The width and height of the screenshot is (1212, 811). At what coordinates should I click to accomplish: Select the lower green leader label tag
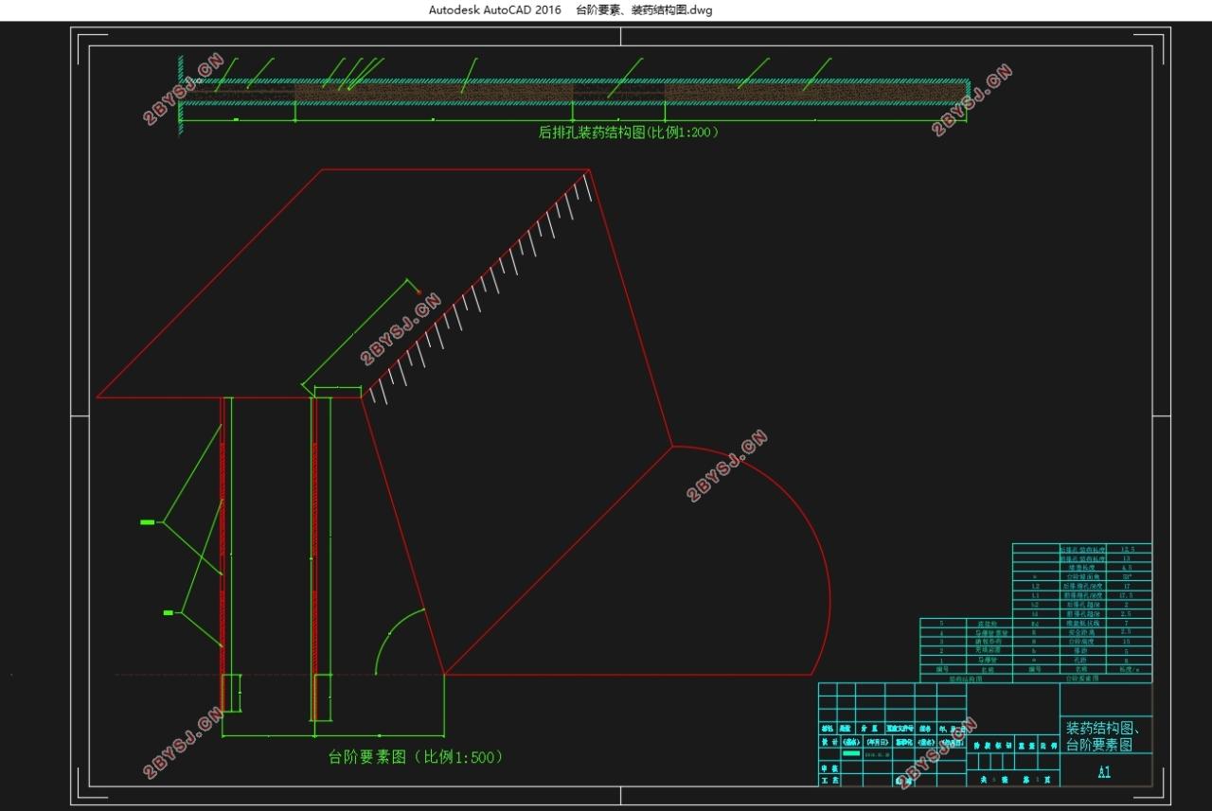pos(168,613)
